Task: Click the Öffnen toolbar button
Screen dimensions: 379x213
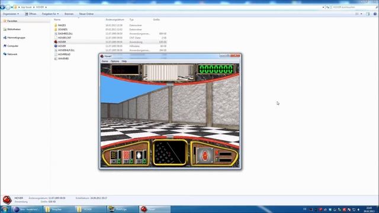Action: coord(31,14)
